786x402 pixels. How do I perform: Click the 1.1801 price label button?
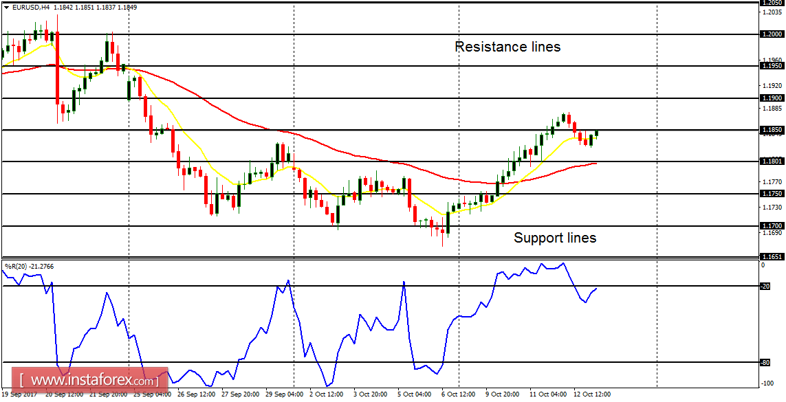(x=771, y=161)
